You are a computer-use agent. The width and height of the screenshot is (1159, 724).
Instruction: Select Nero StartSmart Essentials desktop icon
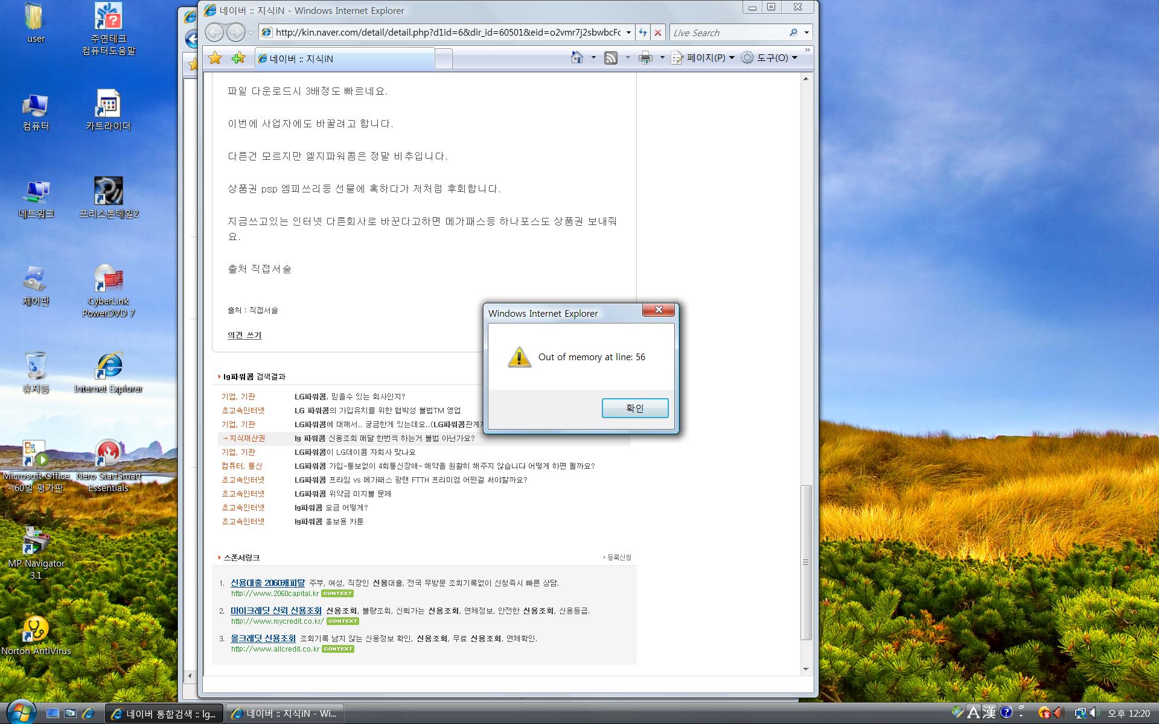109,466
